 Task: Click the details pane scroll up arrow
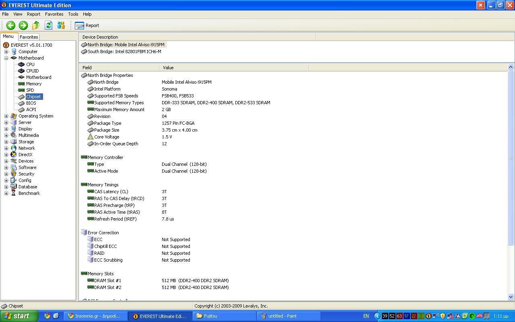[x=511, y=67]
